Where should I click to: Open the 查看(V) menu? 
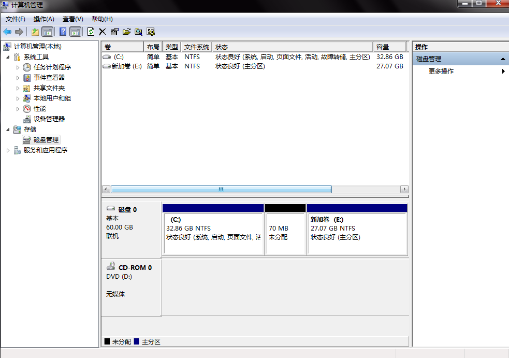click(x=72, y=19)
